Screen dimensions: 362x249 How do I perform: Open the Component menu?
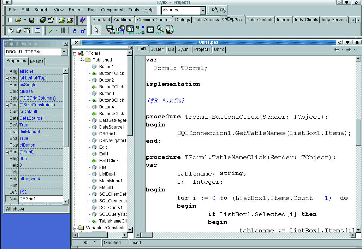(x=112, y=10)
